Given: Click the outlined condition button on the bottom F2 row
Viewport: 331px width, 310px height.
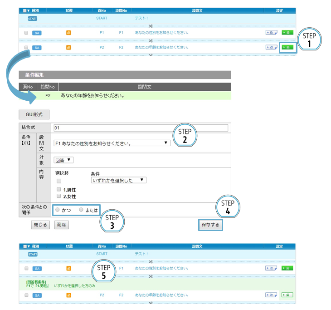Looking at the screenshot, I should tap(287, 295).
